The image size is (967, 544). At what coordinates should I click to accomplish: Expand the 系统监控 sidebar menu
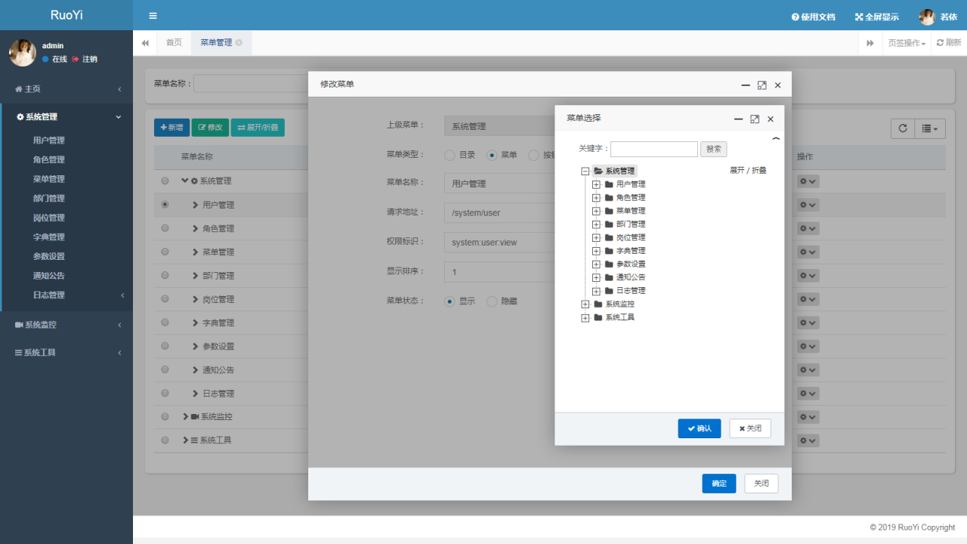click(x=66, y=325)
